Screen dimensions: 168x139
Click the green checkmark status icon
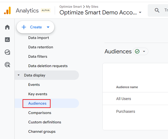pyautogui.click(x=137, y=51)
